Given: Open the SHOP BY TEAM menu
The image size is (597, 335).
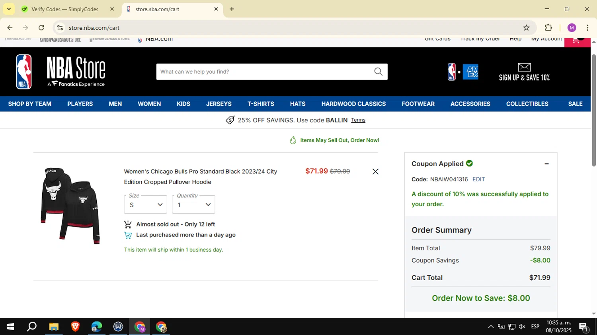Looking at the screenshot, I should (30, 104).
